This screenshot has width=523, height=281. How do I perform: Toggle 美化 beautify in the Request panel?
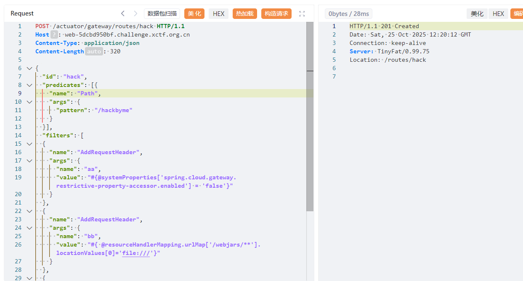pyautogui.click(x=194, y=13)
